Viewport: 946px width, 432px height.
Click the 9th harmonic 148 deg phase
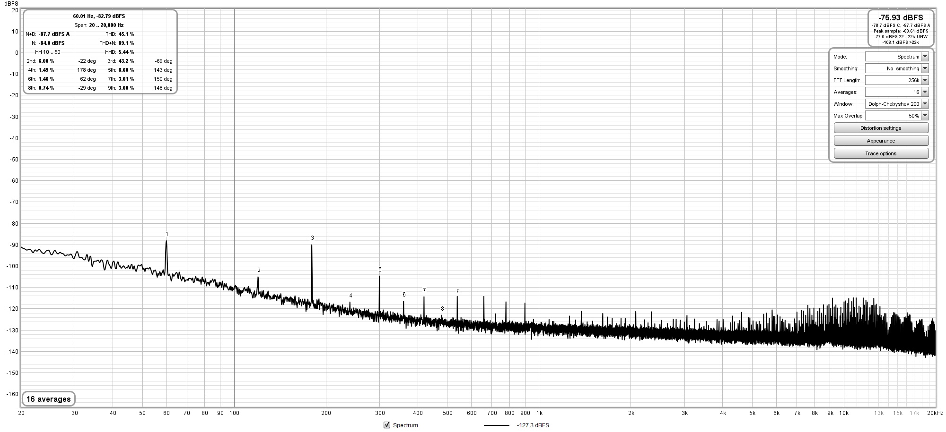(163, 88)
